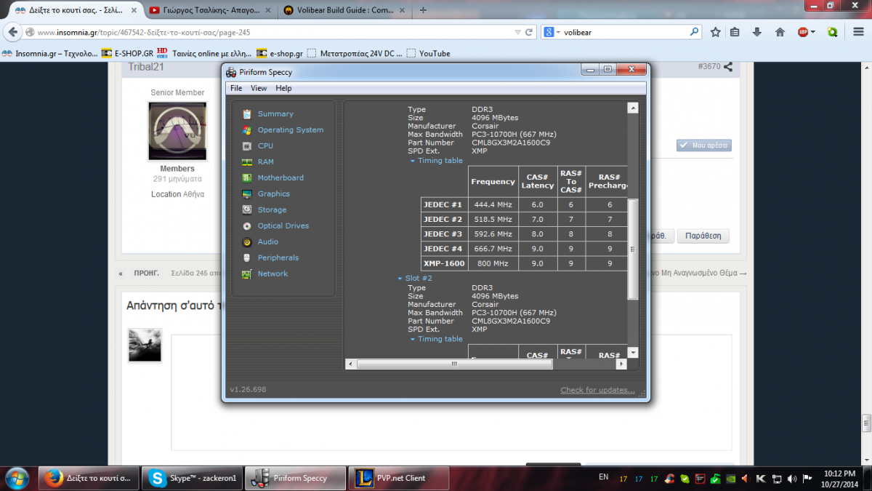Screen dimensions: 872x491
Task: Open the Windows Start menu
Action: [17, 478]
